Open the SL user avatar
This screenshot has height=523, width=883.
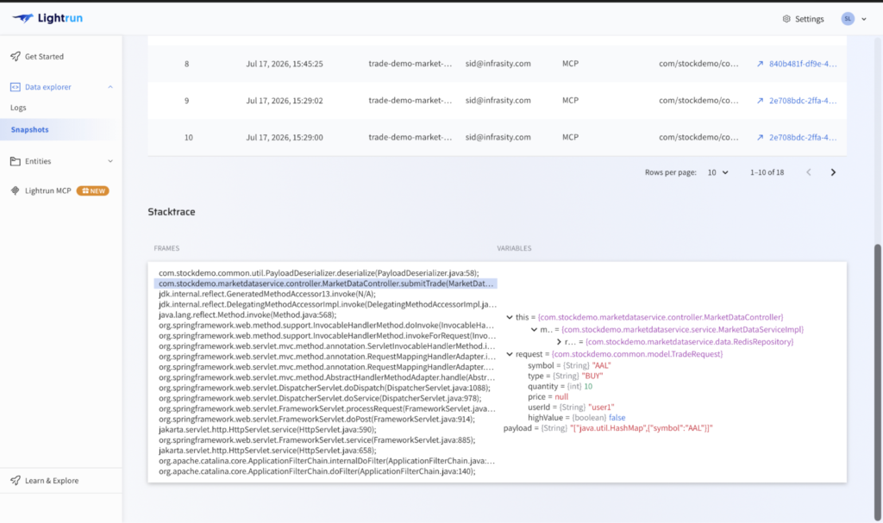point(848,19)
